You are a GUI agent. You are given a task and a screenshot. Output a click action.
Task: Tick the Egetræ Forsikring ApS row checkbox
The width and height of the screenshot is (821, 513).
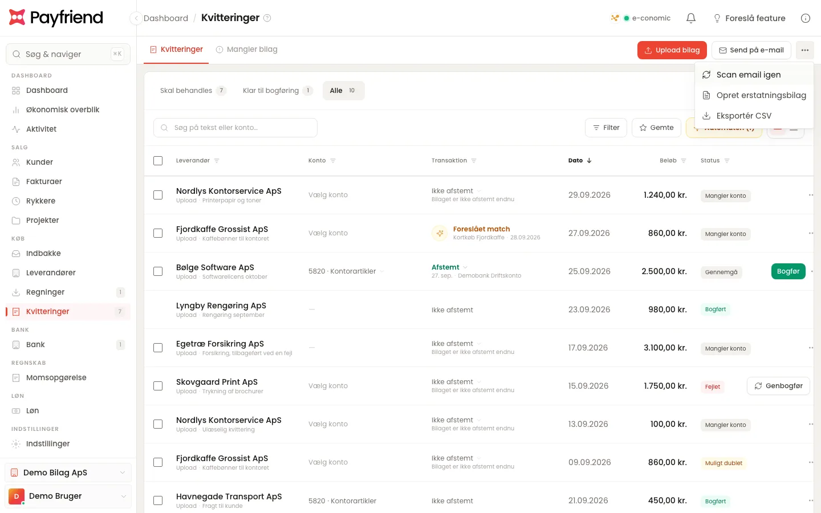click(x=158, y=348)
